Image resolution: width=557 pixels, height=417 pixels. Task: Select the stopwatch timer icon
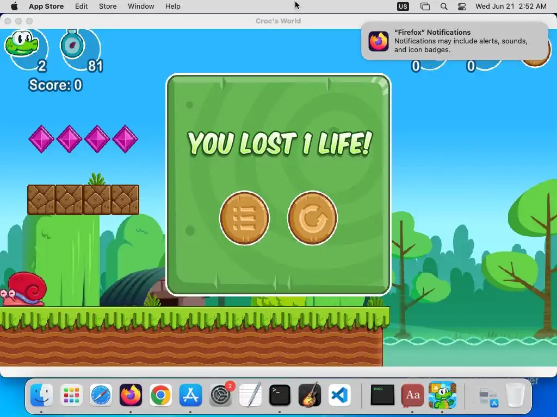(x=72, y=44)
